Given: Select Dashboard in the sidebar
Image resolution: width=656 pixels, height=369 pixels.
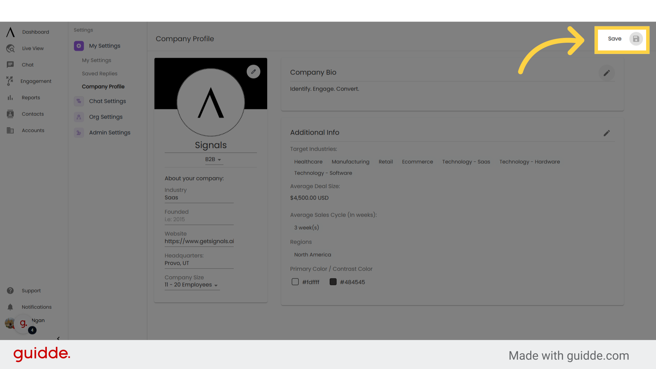Looking at the screenshot, I should [36, 32].
